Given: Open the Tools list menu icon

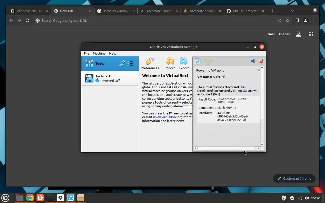Looking at the screenshot, I should tap(131, 63).
